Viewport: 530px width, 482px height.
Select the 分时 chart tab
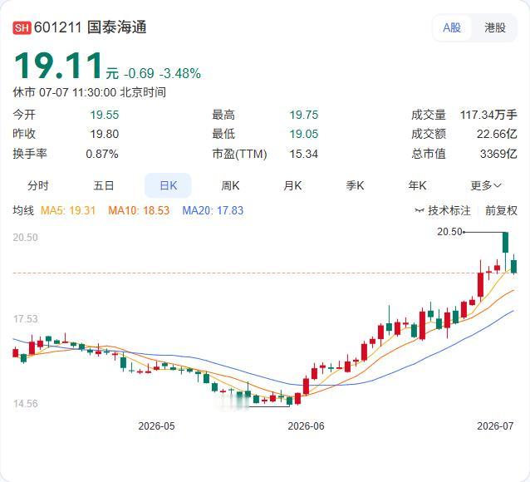point(38,185)
